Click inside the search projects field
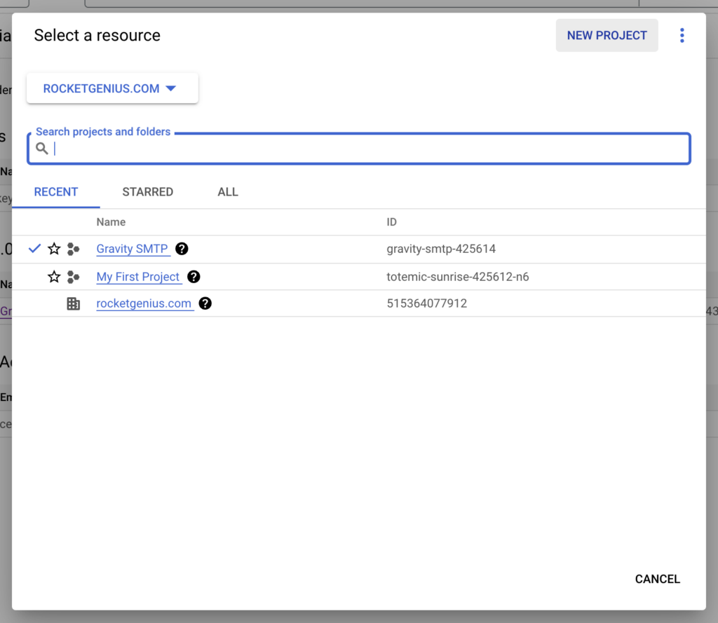 coord(280,149)
